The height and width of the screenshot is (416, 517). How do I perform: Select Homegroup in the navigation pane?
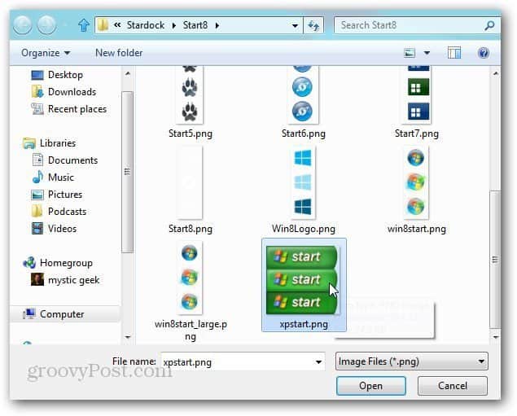point(58,263)
